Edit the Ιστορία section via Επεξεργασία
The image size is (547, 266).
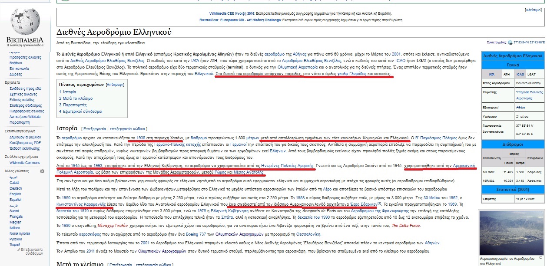pos(94,129)
